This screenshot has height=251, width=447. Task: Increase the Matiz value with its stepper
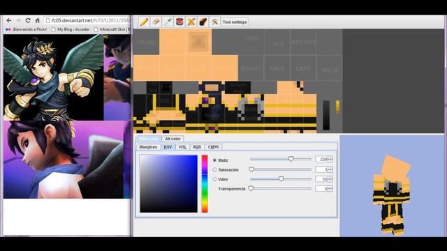tap(330, 158)
